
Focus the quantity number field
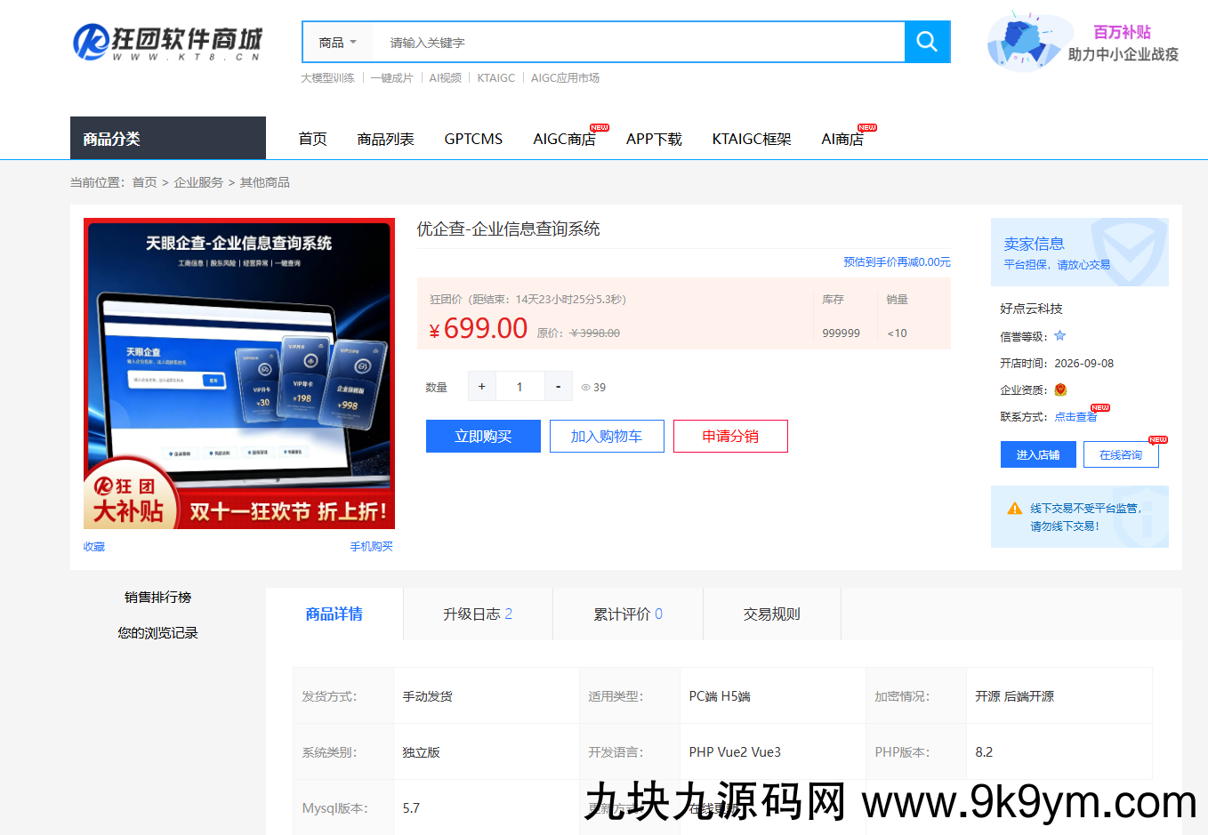pos(519,387)
